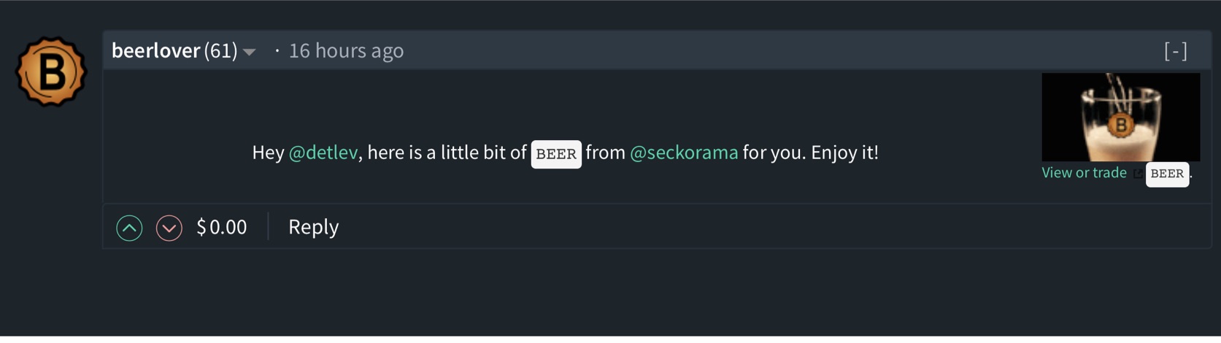Click the (61) reputation score
1221x343 pixels.
click(220, 50)
